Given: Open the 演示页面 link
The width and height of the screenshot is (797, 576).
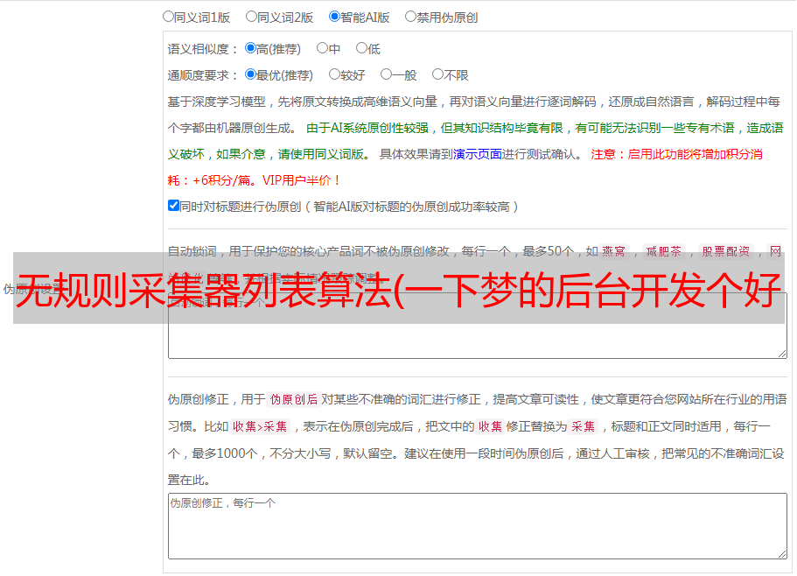Looking at the screenshot, I should (478, 154).
